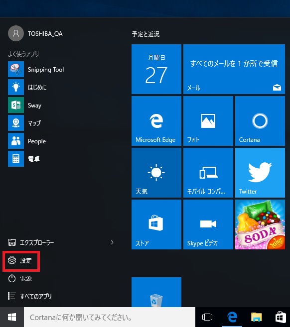Open the TOSHIBA_QA user account avatar

click(x=16, y=33)
